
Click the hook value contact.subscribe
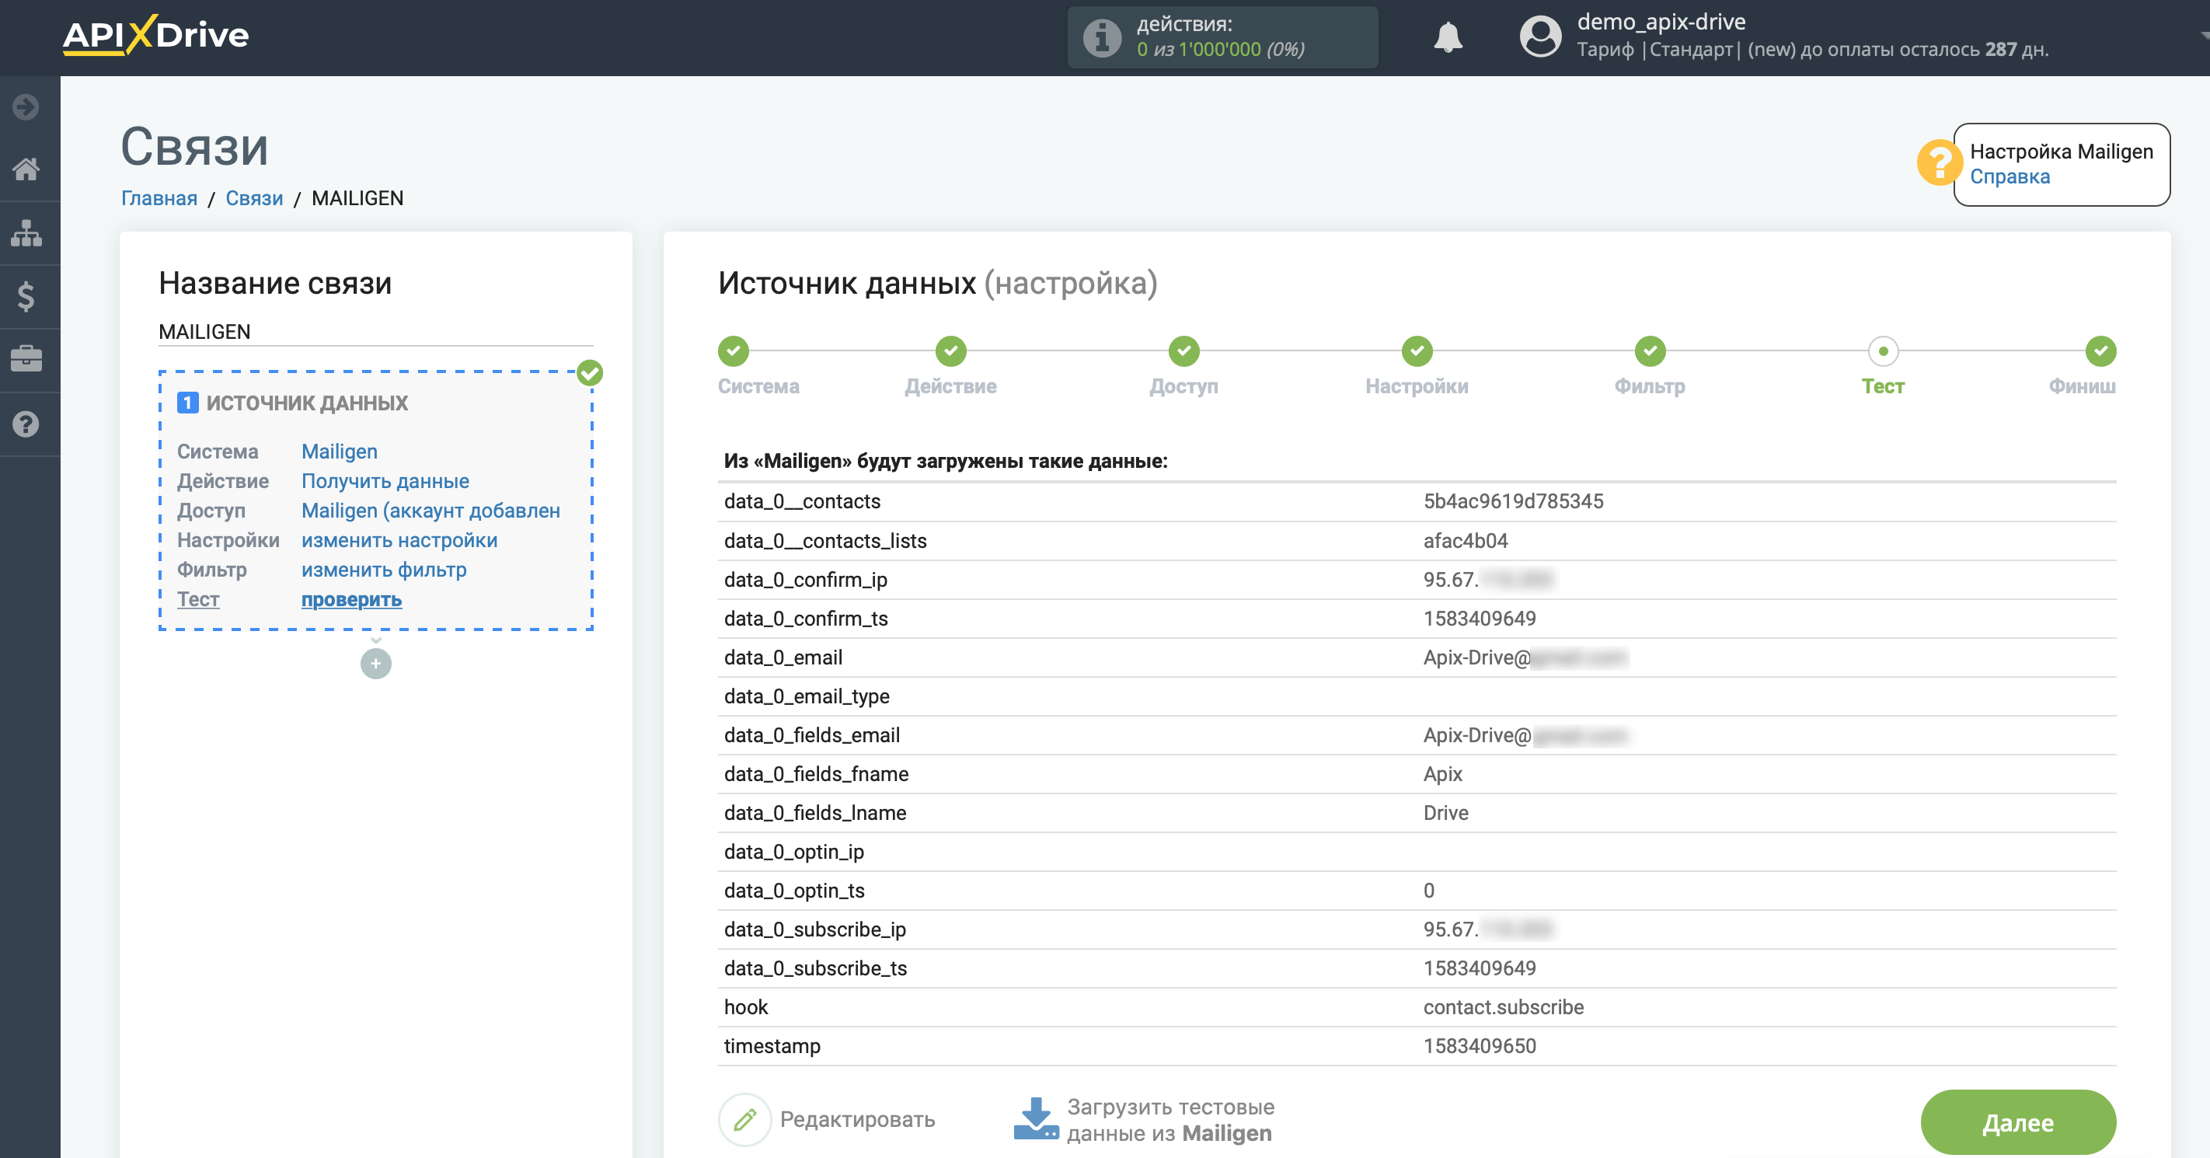1504,1007
